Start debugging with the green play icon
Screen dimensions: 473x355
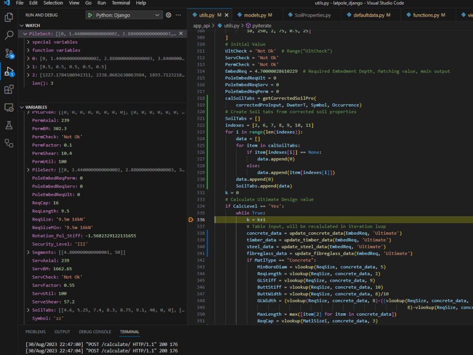(90, 15)
